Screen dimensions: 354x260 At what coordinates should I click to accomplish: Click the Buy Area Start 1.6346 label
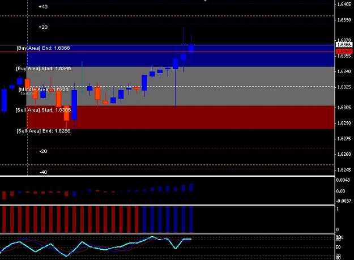pos(44,69)
